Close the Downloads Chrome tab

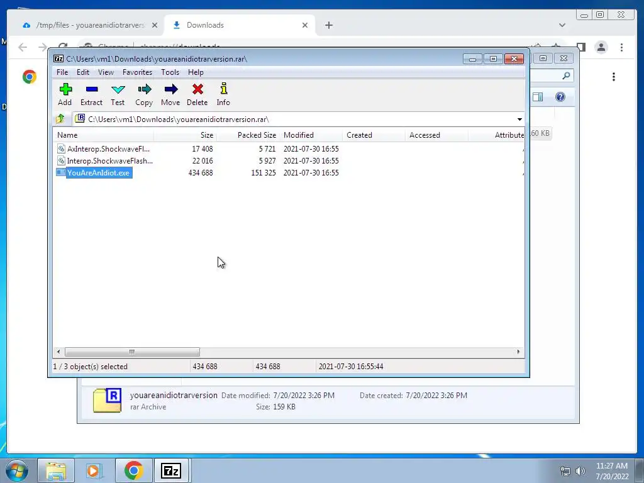[305, 25]
